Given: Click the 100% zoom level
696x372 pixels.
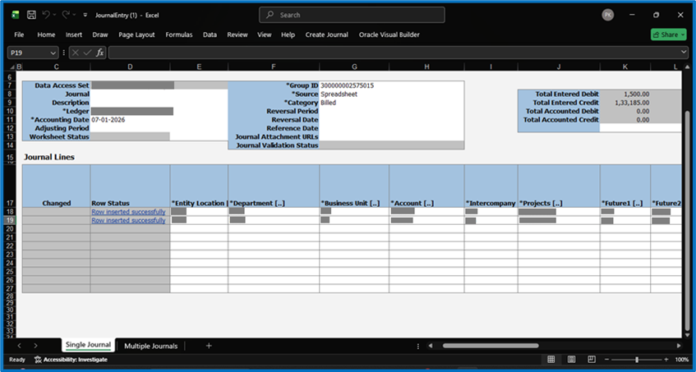Looking at the screenshot, I should pyautogui.click(x=681, y=360).
